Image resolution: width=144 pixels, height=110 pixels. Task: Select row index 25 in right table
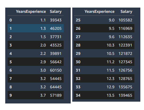coord(104,20)
